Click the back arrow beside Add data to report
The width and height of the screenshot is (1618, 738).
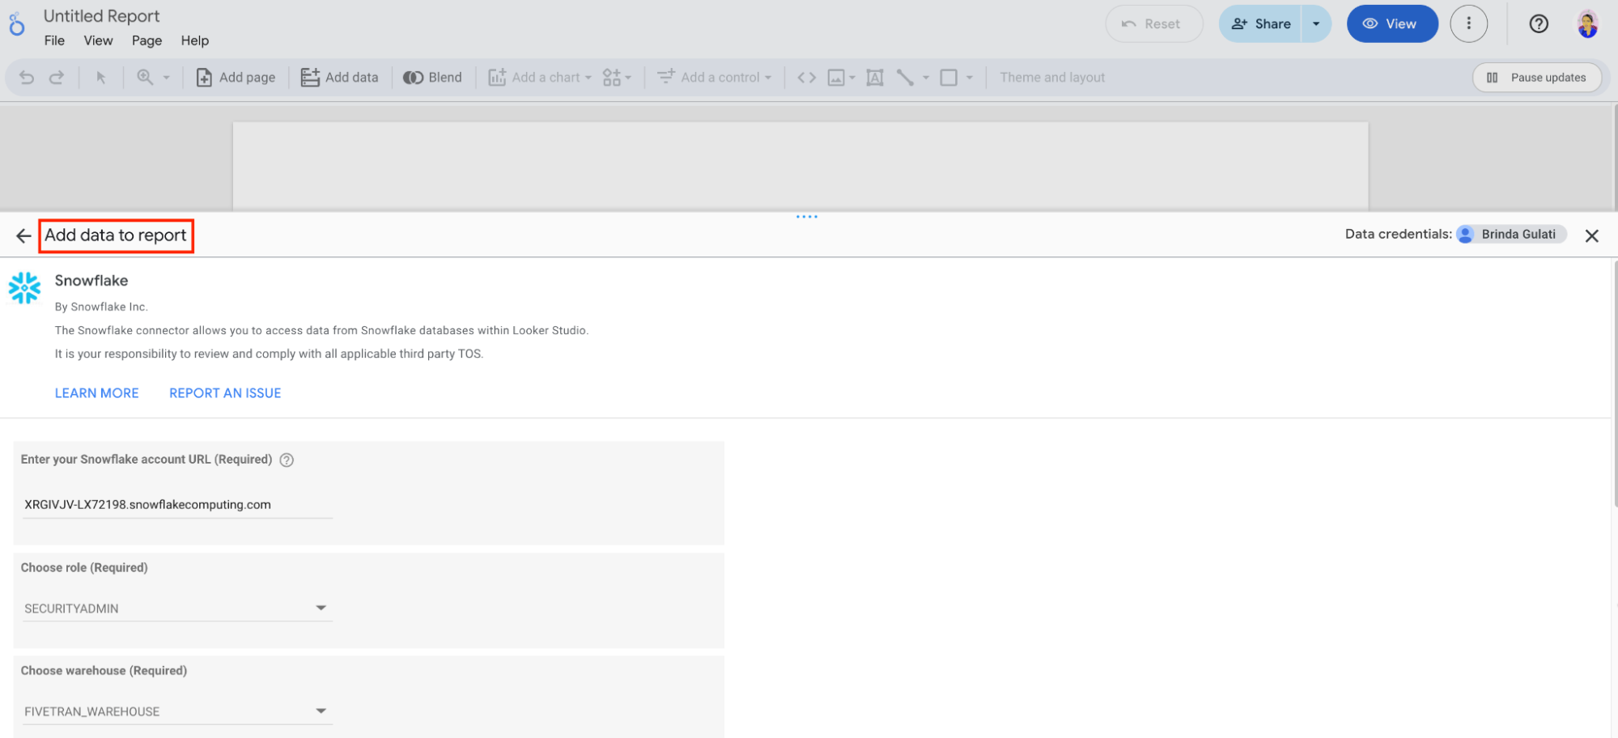[23, 235]
